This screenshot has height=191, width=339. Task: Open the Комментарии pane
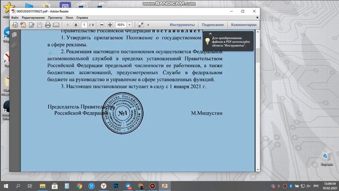(244, 25)
